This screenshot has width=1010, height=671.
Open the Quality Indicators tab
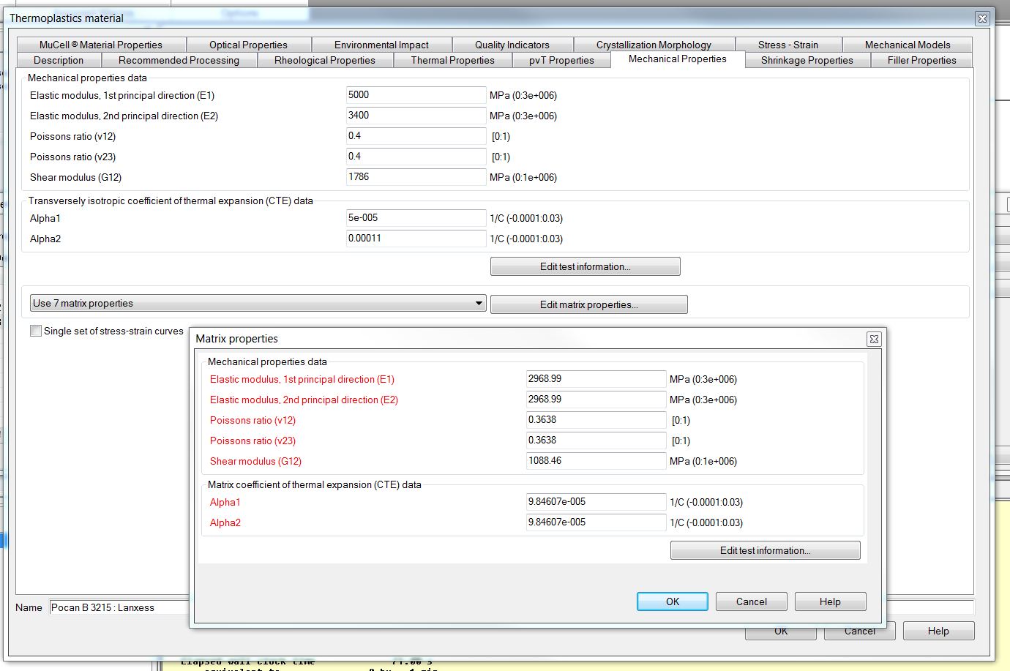[512, 45]
